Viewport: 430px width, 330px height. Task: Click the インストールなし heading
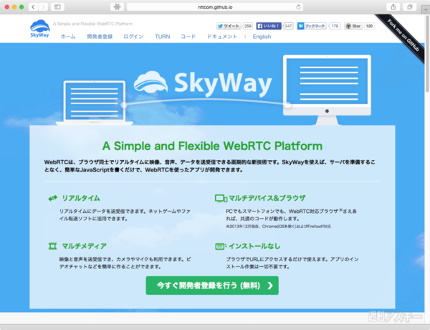tap(254, 246)
